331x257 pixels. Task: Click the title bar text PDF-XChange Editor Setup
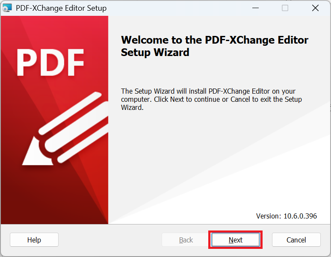pos(61,8)
